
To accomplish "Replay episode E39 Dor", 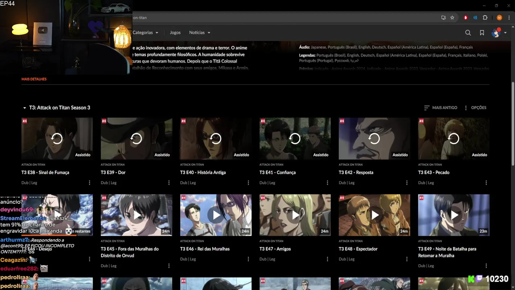I will pos(136,139).
